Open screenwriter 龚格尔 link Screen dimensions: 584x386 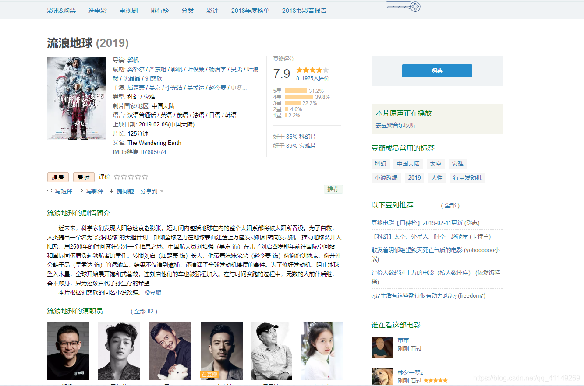[136, 69]
